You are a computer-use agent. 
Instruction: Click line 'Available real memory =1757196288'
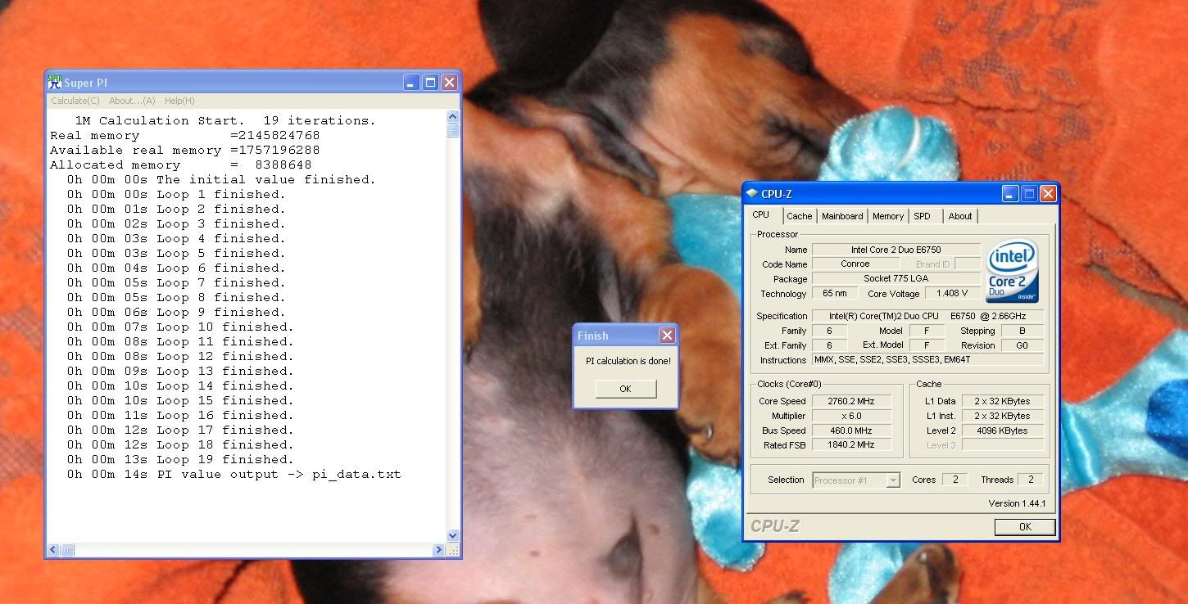[x=185, y=150]
